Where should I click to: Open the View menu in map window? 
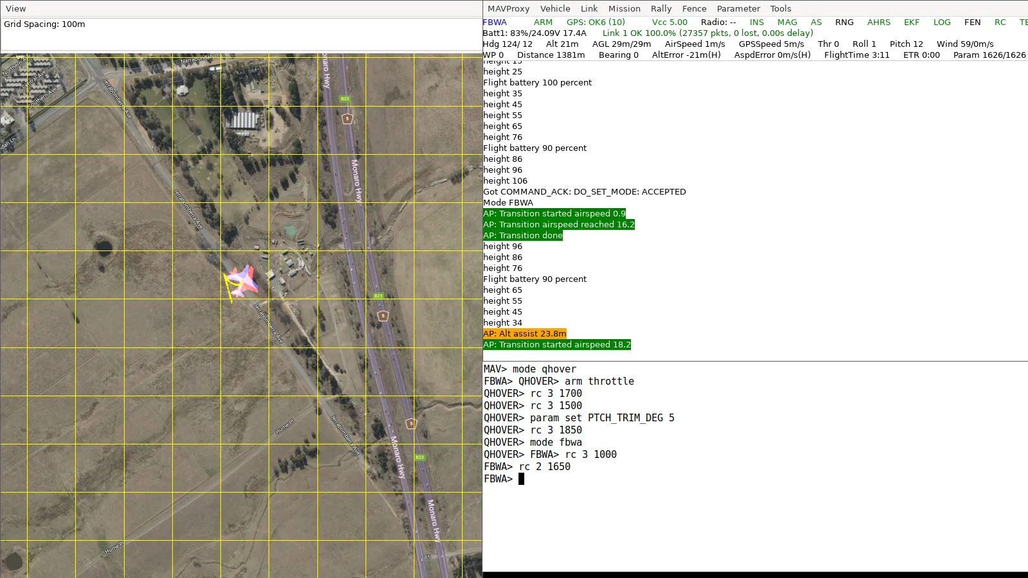(16, 8)
